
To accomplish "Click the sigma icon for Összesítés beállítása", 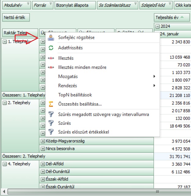I will (51, 104).
